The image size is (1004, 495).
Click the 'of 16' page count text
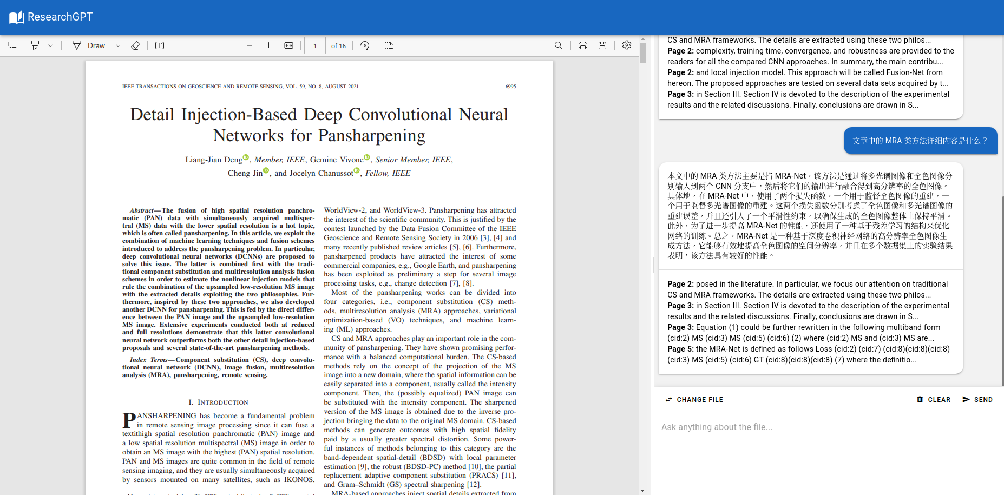[338, 46]
